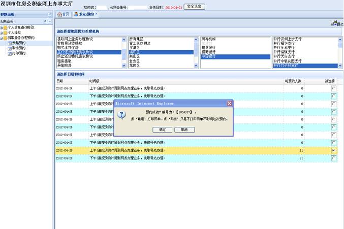Viewport: 344px width, 229px height.
Task: Select the 2012-04-28 下午 radio button
Action: coord(333,158)
